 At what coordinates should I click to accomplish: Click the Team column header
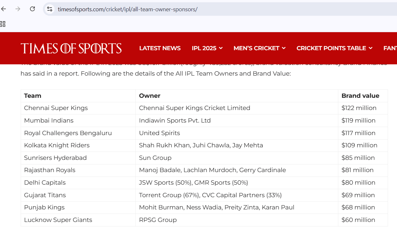point(32,96)
